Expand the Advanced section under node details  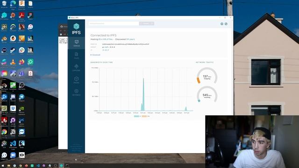pyautogui.click(x=95, y=55)
